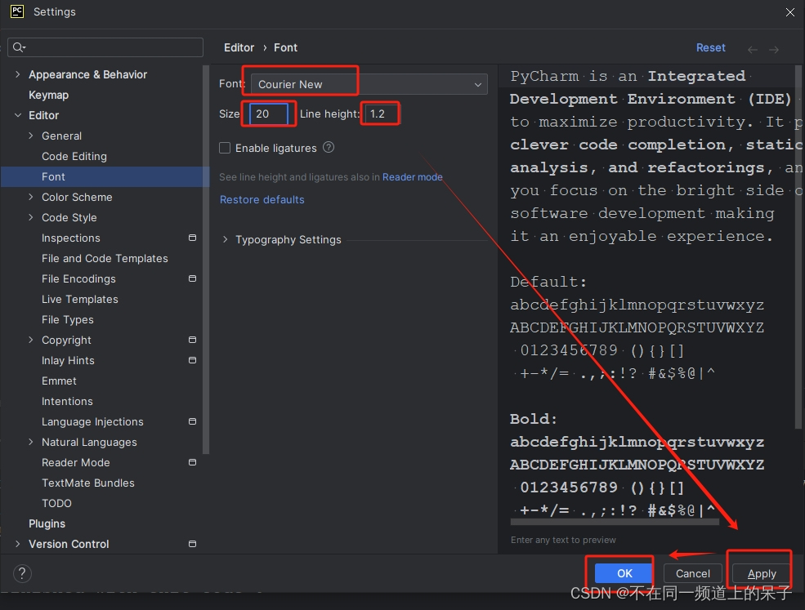Click the PyCharm logo icon in title bar
Screen dimensions: 805x610
click(x=17, y=11)
